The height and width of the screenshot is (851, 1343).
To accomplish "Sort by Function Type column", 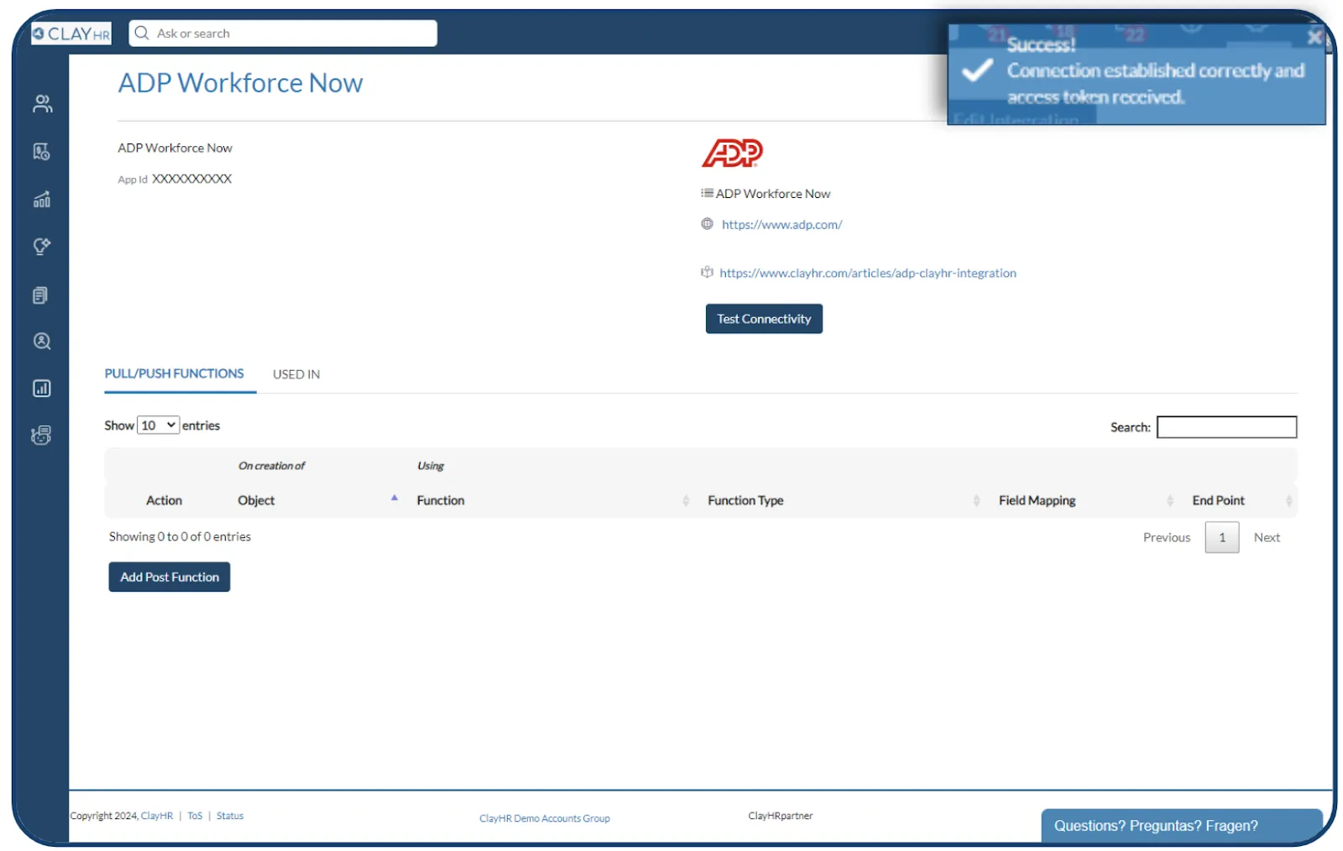I will pos(843,500).
